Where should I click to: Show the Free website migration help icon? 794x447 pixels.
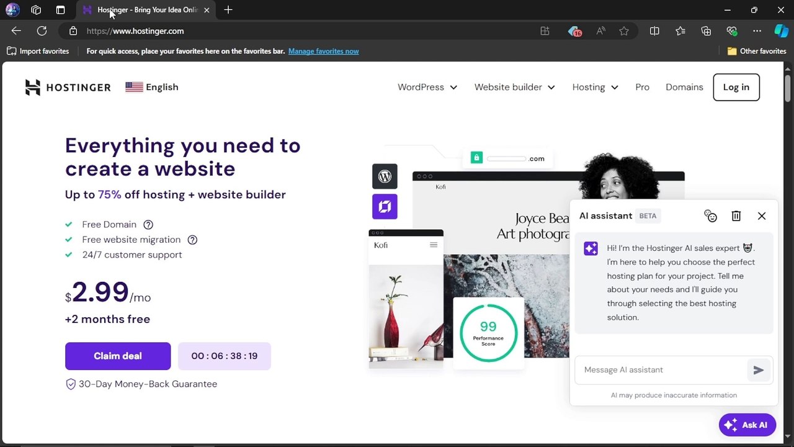click(192, 240)
